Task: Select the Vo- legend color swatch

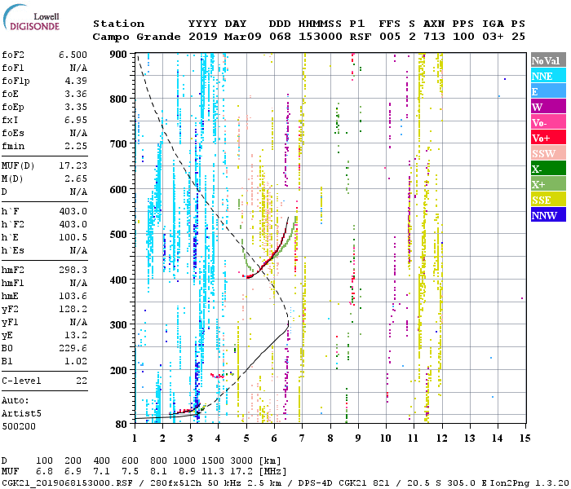Action: pyautogui.click(x=548, y=122)
